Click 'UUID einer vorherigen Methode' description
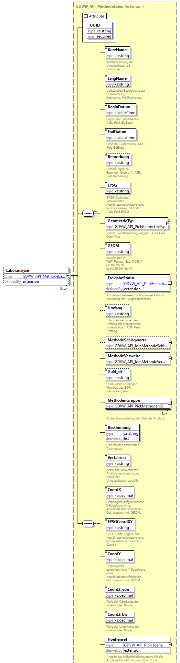Viewport: 180px width, 663px height. point(122,388)
